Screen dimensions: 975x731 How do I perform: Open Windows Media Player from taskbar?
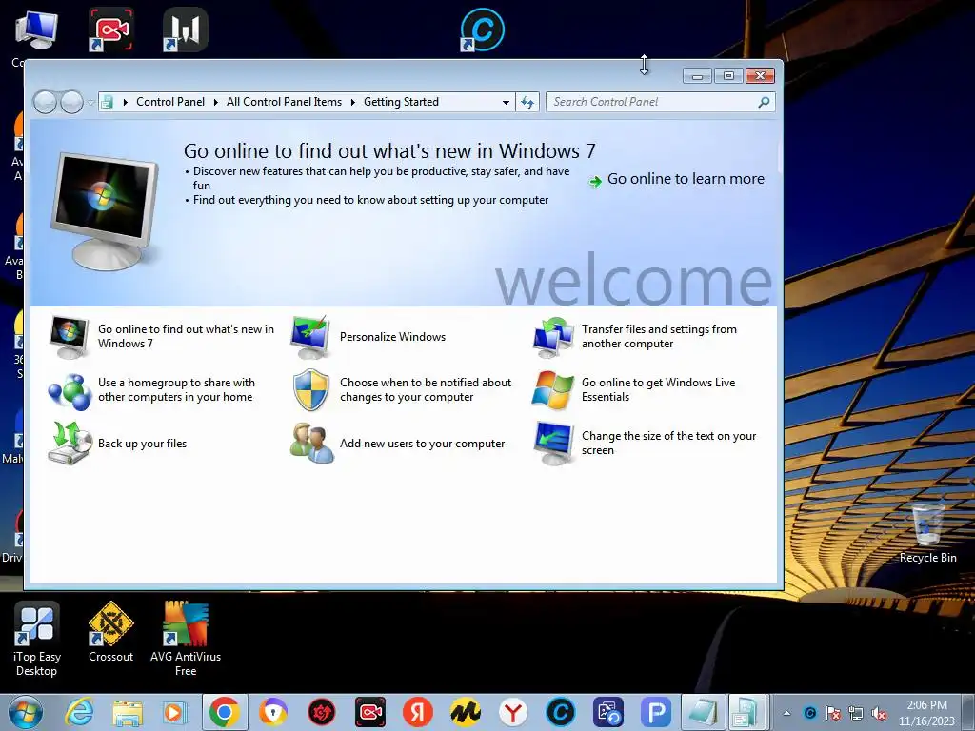(x=175, y=712)
